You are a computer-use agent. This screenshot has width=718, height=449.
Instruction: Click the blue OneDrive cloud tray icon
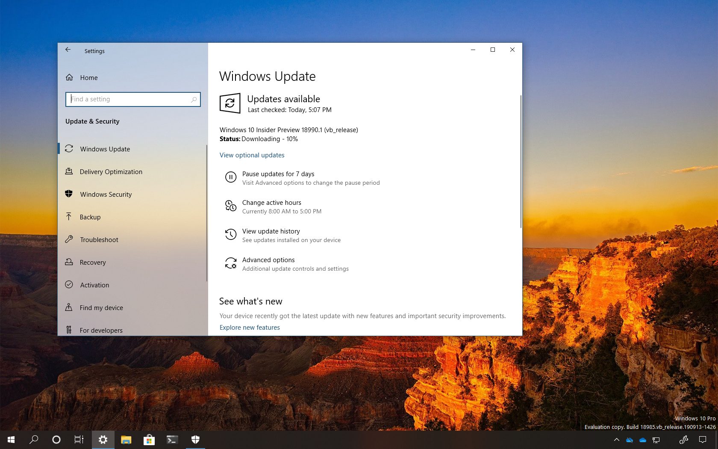[x=643, y=440]
